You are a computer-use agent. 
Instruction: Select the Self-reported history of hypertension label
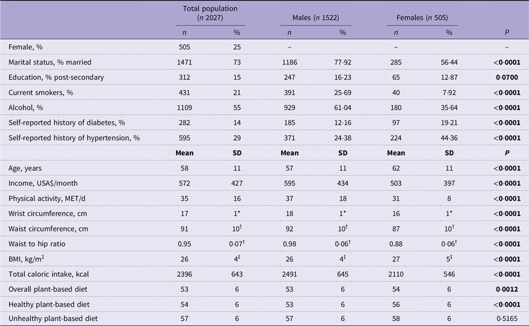pyautogui.click(x=74, y=138)
